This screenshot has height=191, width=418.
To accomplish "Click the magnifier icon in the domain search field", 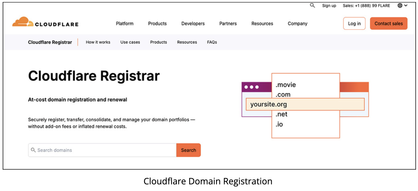I will point(33,150).
